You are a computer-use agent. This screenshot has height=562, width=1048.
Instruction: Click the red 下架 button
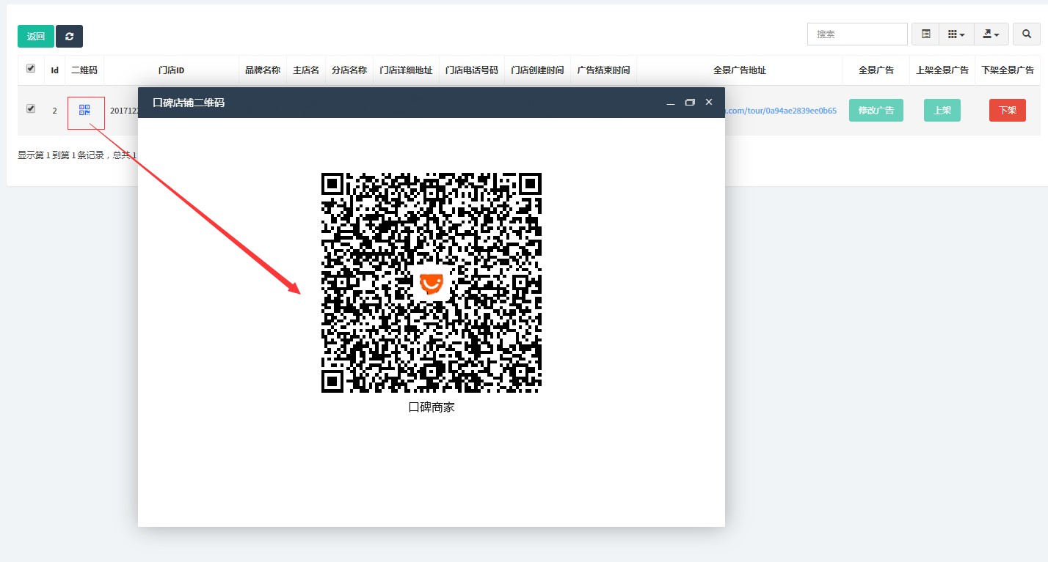1008,110
